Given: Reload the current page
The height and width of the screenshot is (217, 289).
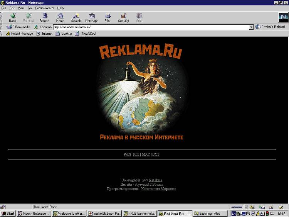Looking at the screenshot, I should pos(44,17).
